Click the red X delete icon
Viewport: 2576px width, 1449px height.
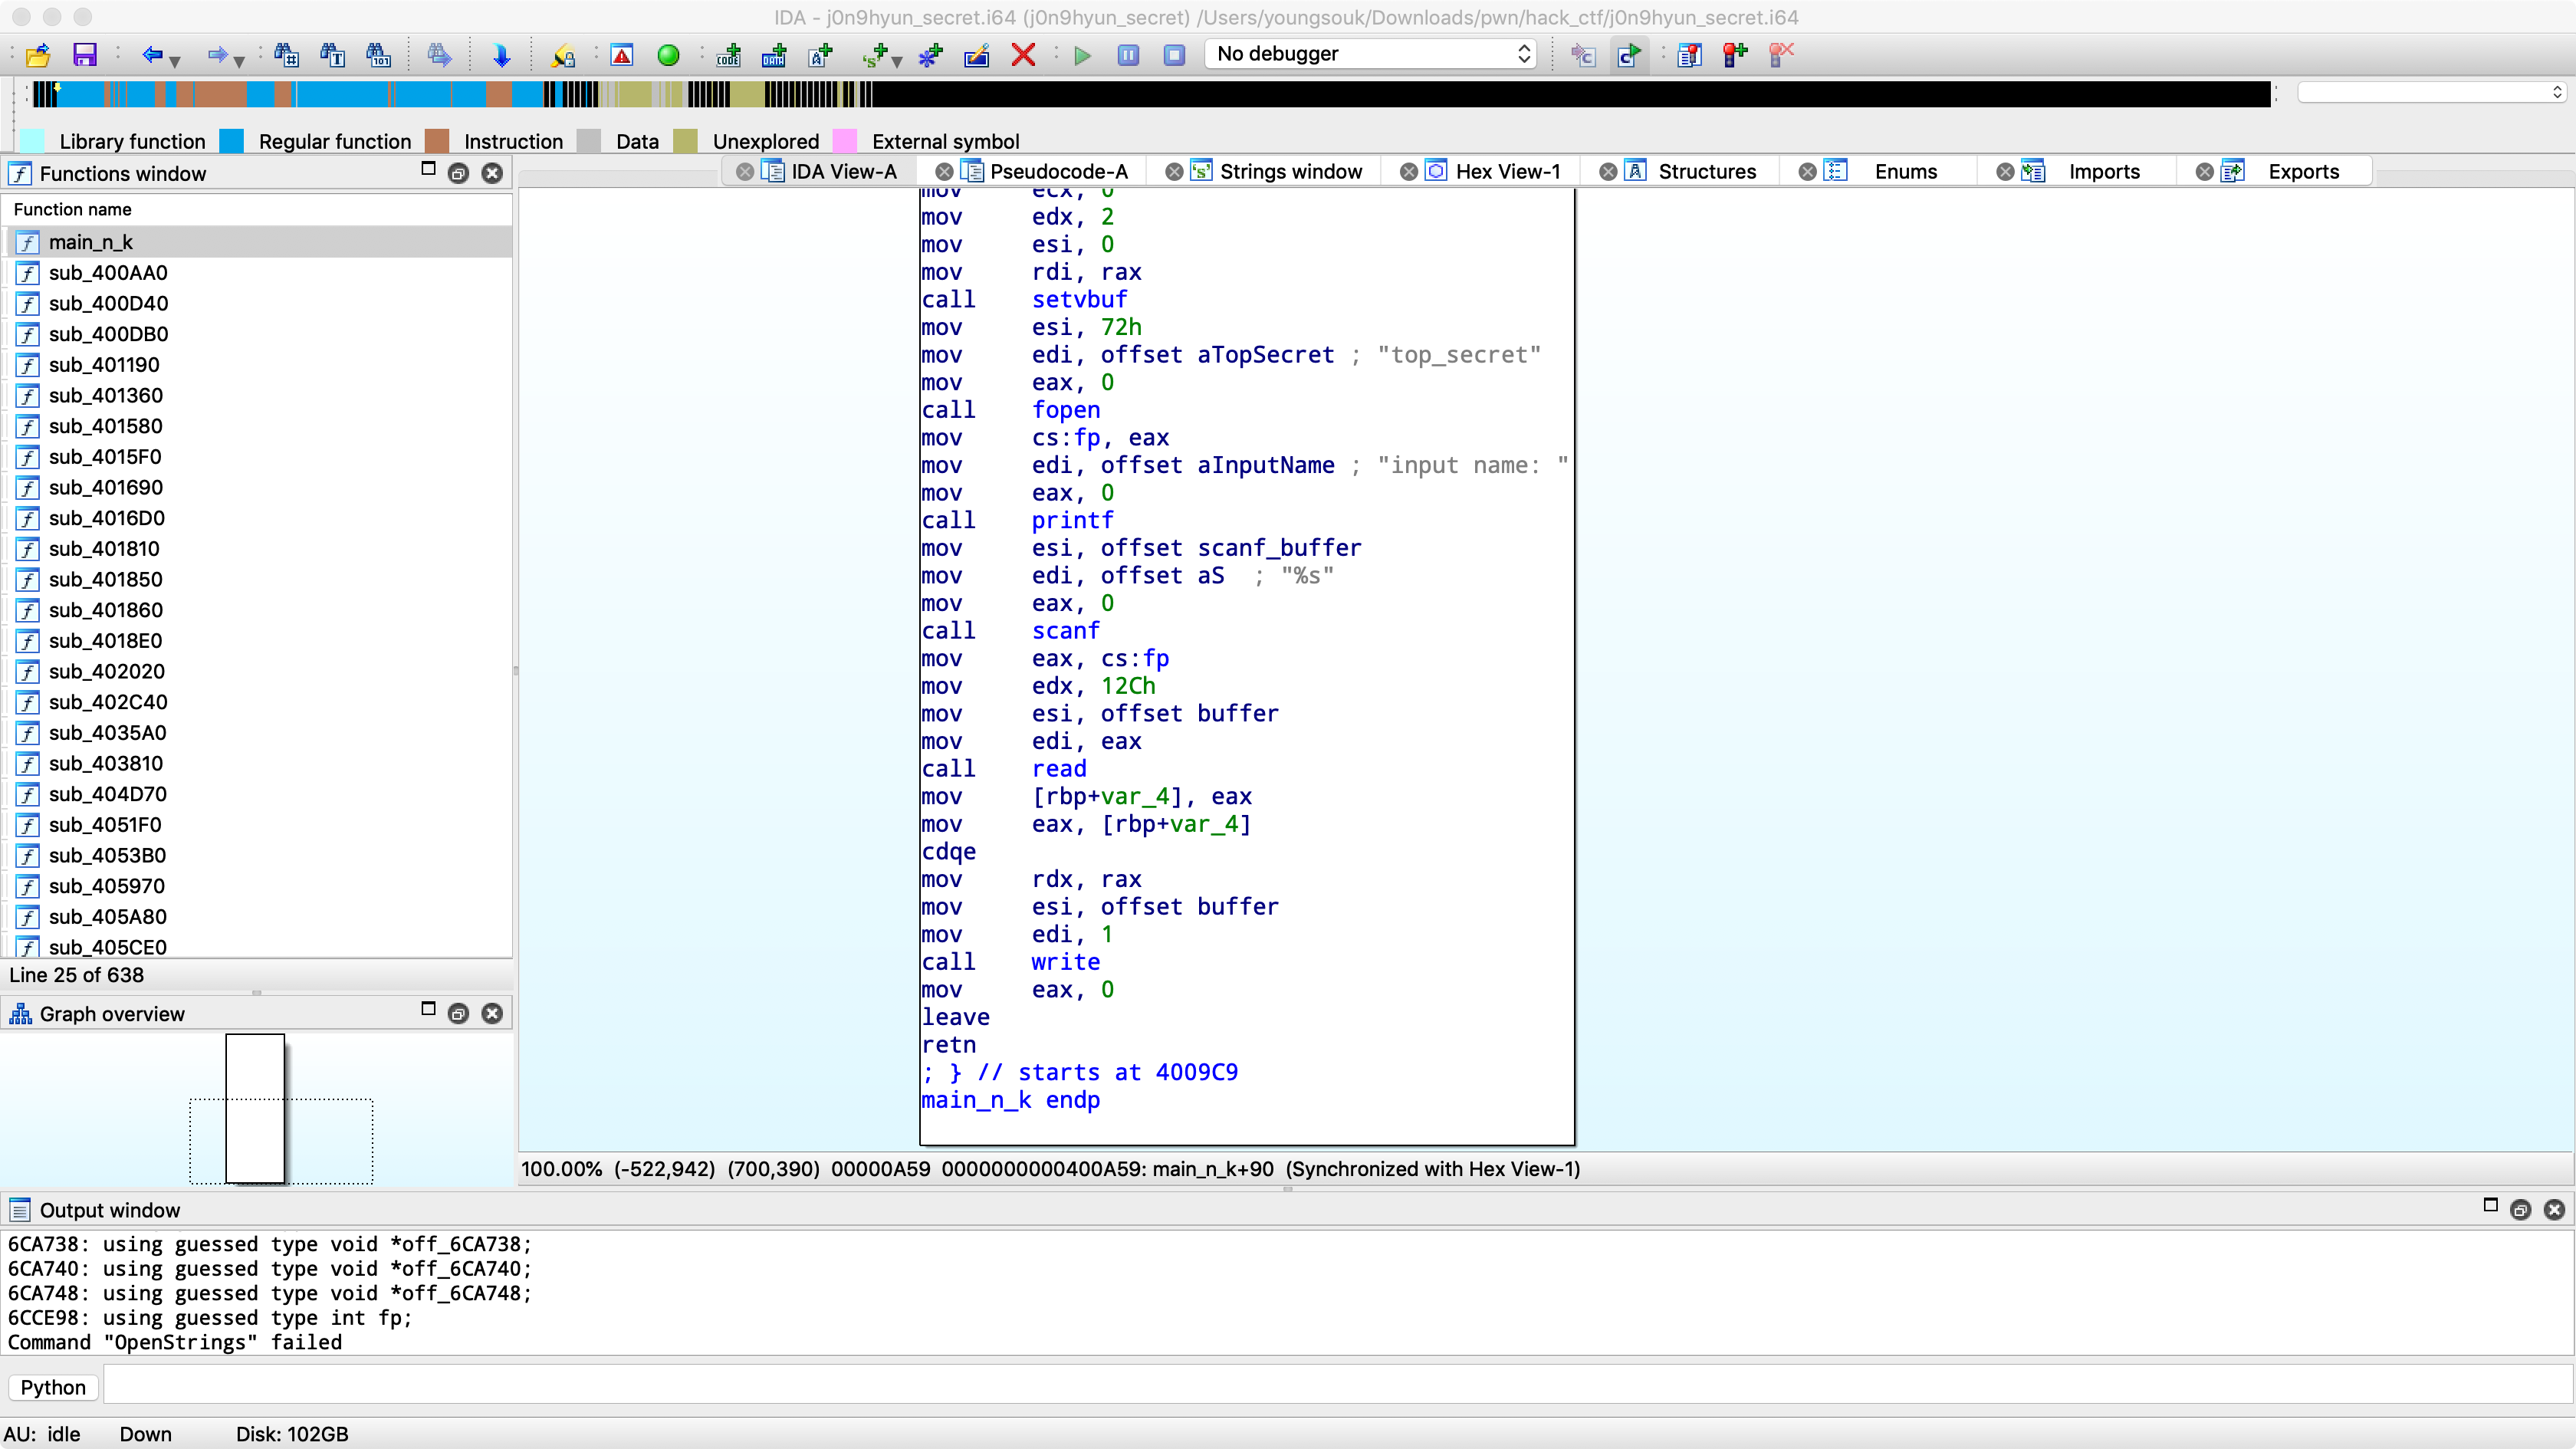[1023, 55]
